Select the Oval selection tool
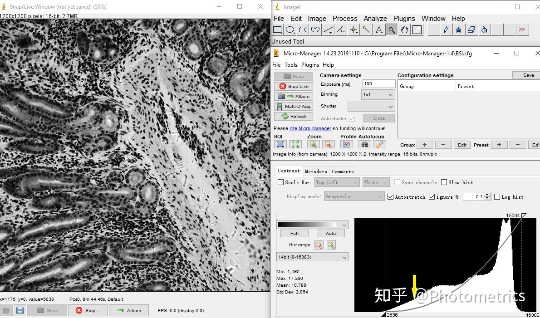Viewport: 540px width, 318px height. click(290, 30)
